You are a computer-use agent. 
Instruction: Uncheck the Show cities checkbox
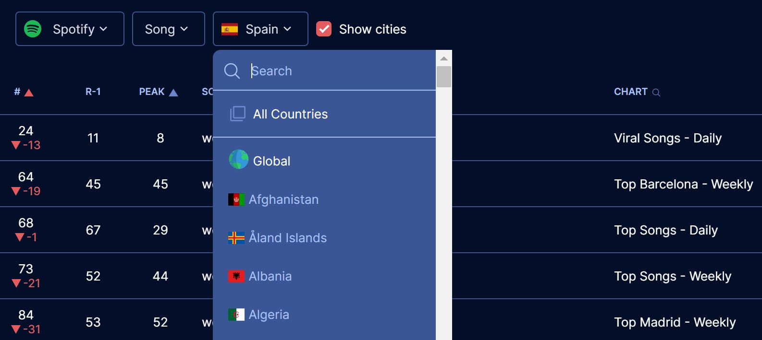pos(324,29)
